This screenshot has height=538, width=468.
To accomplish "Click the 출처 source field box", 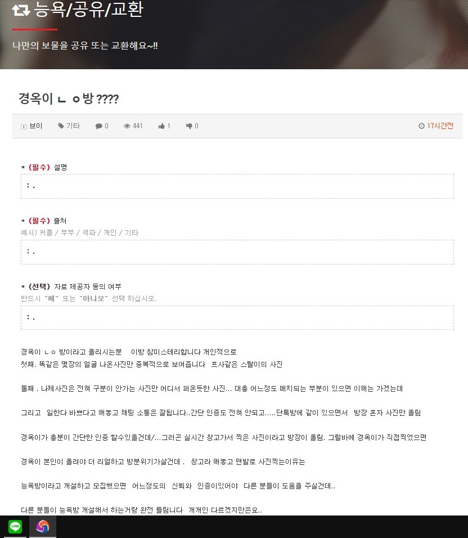I will coord(237,252).
